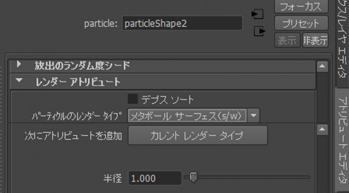Collapse the レンダー アトリビュート section
The width and height of the screenshot is (349, 193).
(19, 80)
